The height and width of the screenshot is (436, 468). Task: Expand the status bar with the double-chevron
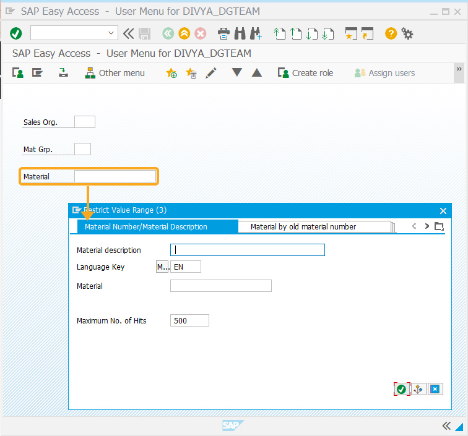pyautogui.click(x=446, y=426)
